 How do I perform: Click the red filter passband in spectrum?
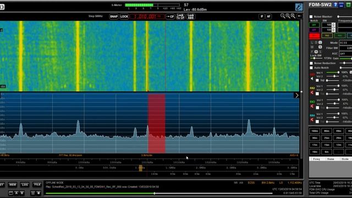click(156, 123)
